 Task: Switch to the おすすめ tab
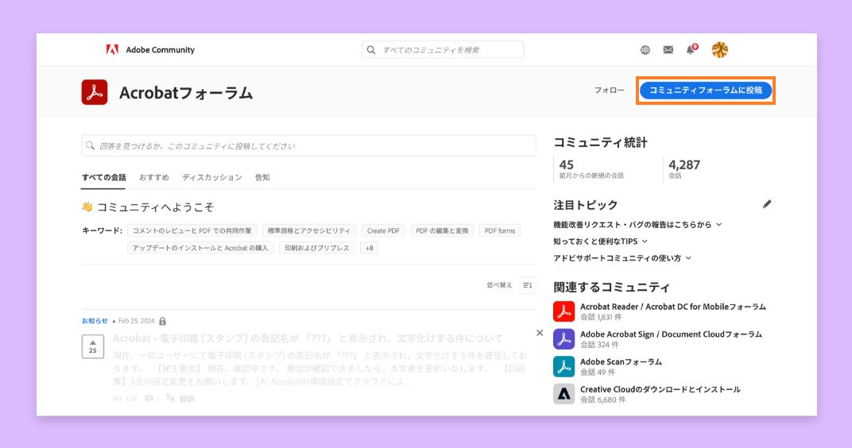153,178
